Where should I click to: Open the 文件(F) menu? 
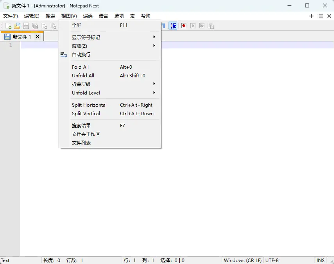[x=11, y=16]
